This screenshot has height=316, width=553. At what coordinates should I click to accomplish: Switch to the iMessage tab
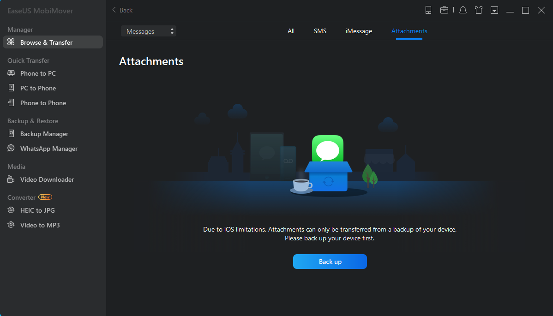pos(359,31)
